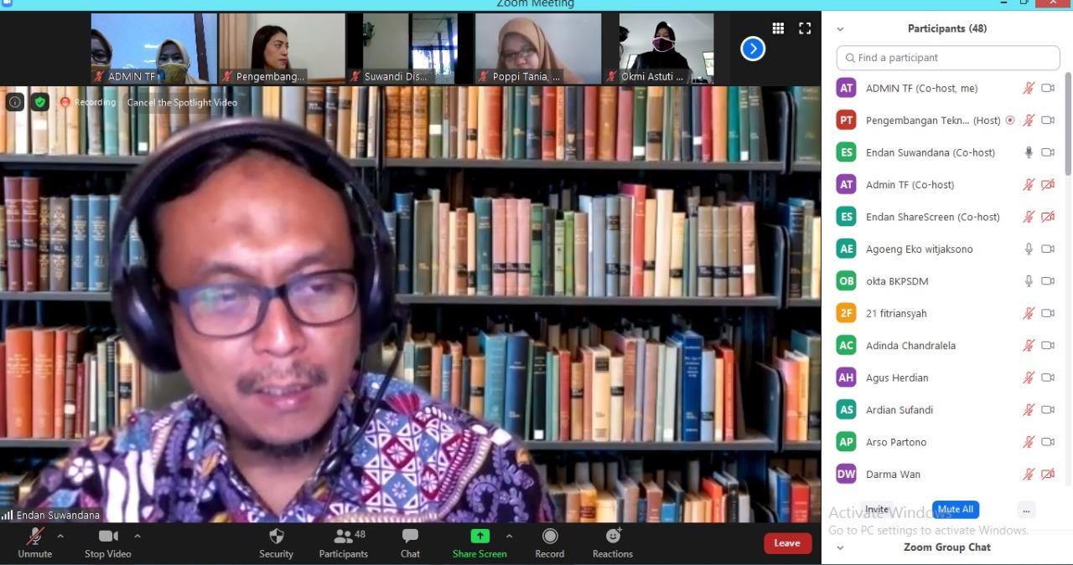Select Pengembang video thumbnail
The height and width of the screenshot is (565, 1073).
(282, 49)
